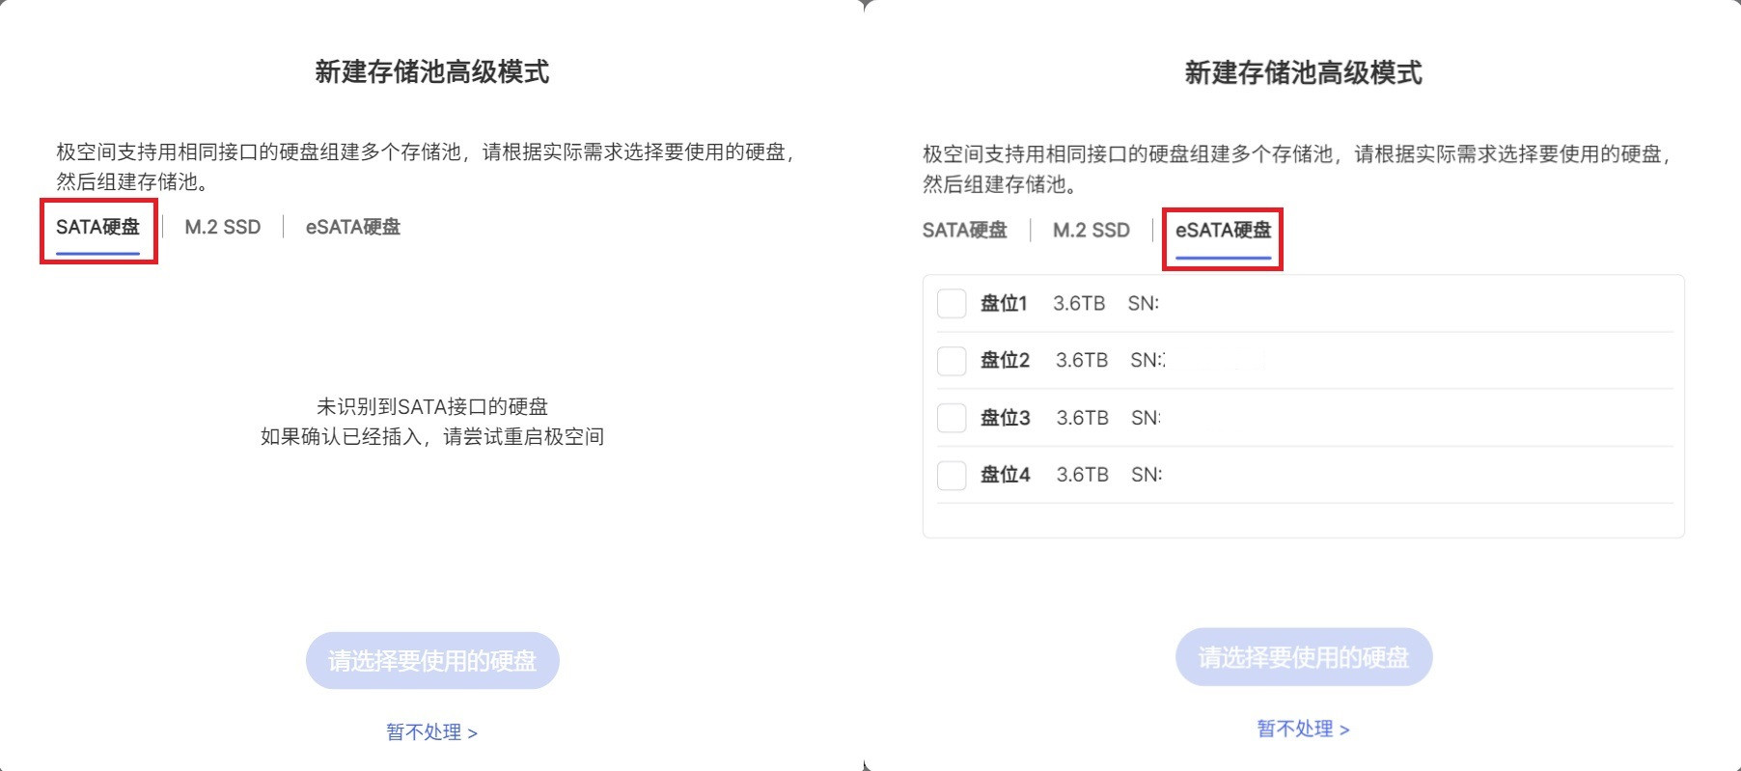
Task: Click the 盘位2 label text
Action: pos(1005,361)
